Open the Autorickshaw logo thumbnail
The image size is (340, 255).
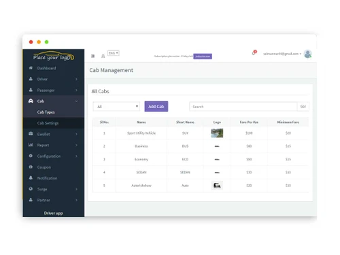click(217, 186)
